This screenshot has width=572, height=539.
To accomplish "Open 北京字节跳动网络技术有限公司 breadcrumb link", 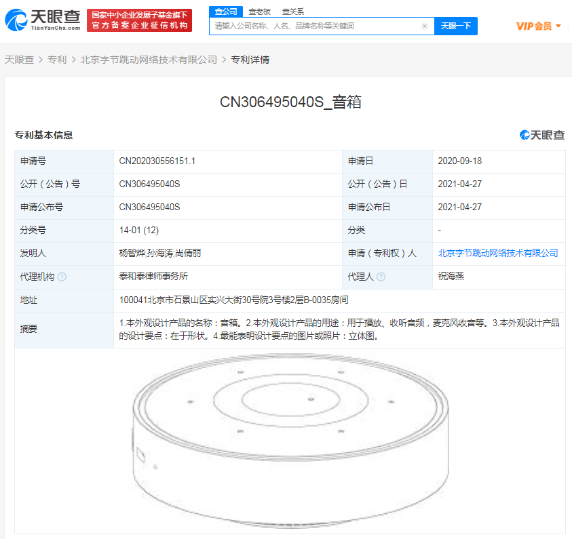I will pos(149,60).
